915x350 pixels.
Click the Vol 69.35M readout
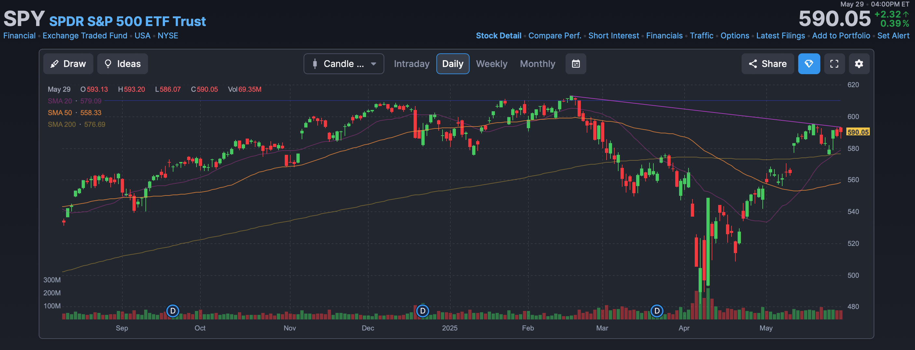244,89
